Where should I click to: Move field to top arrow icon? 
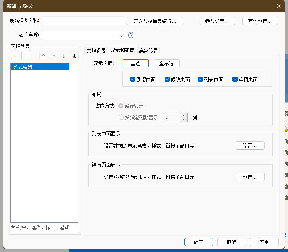click(44, 56)
